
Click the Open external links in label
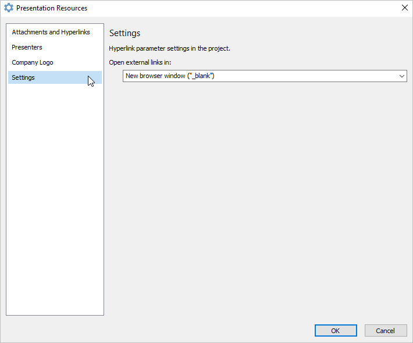tap(140, 62)
